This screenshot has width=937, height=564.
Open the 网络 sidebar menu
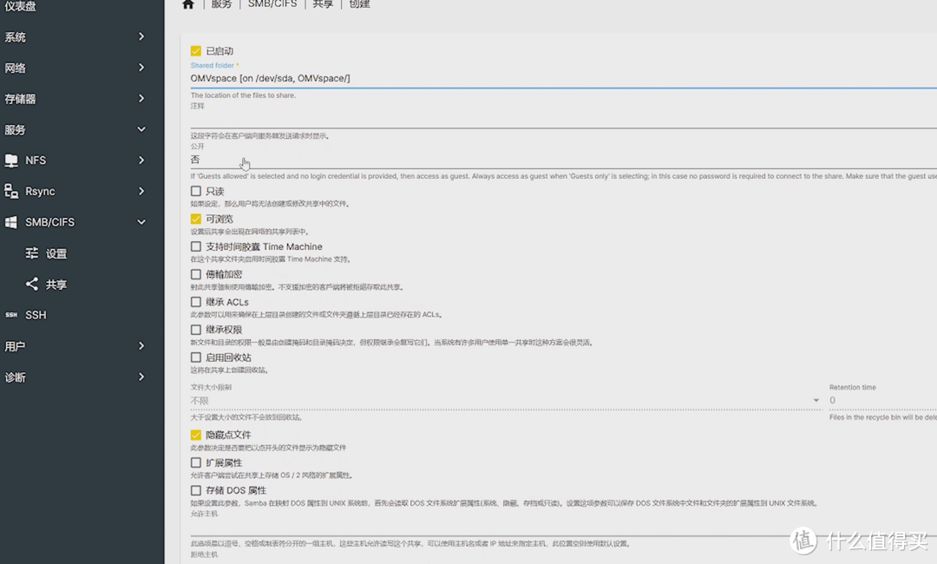point(82,68)
